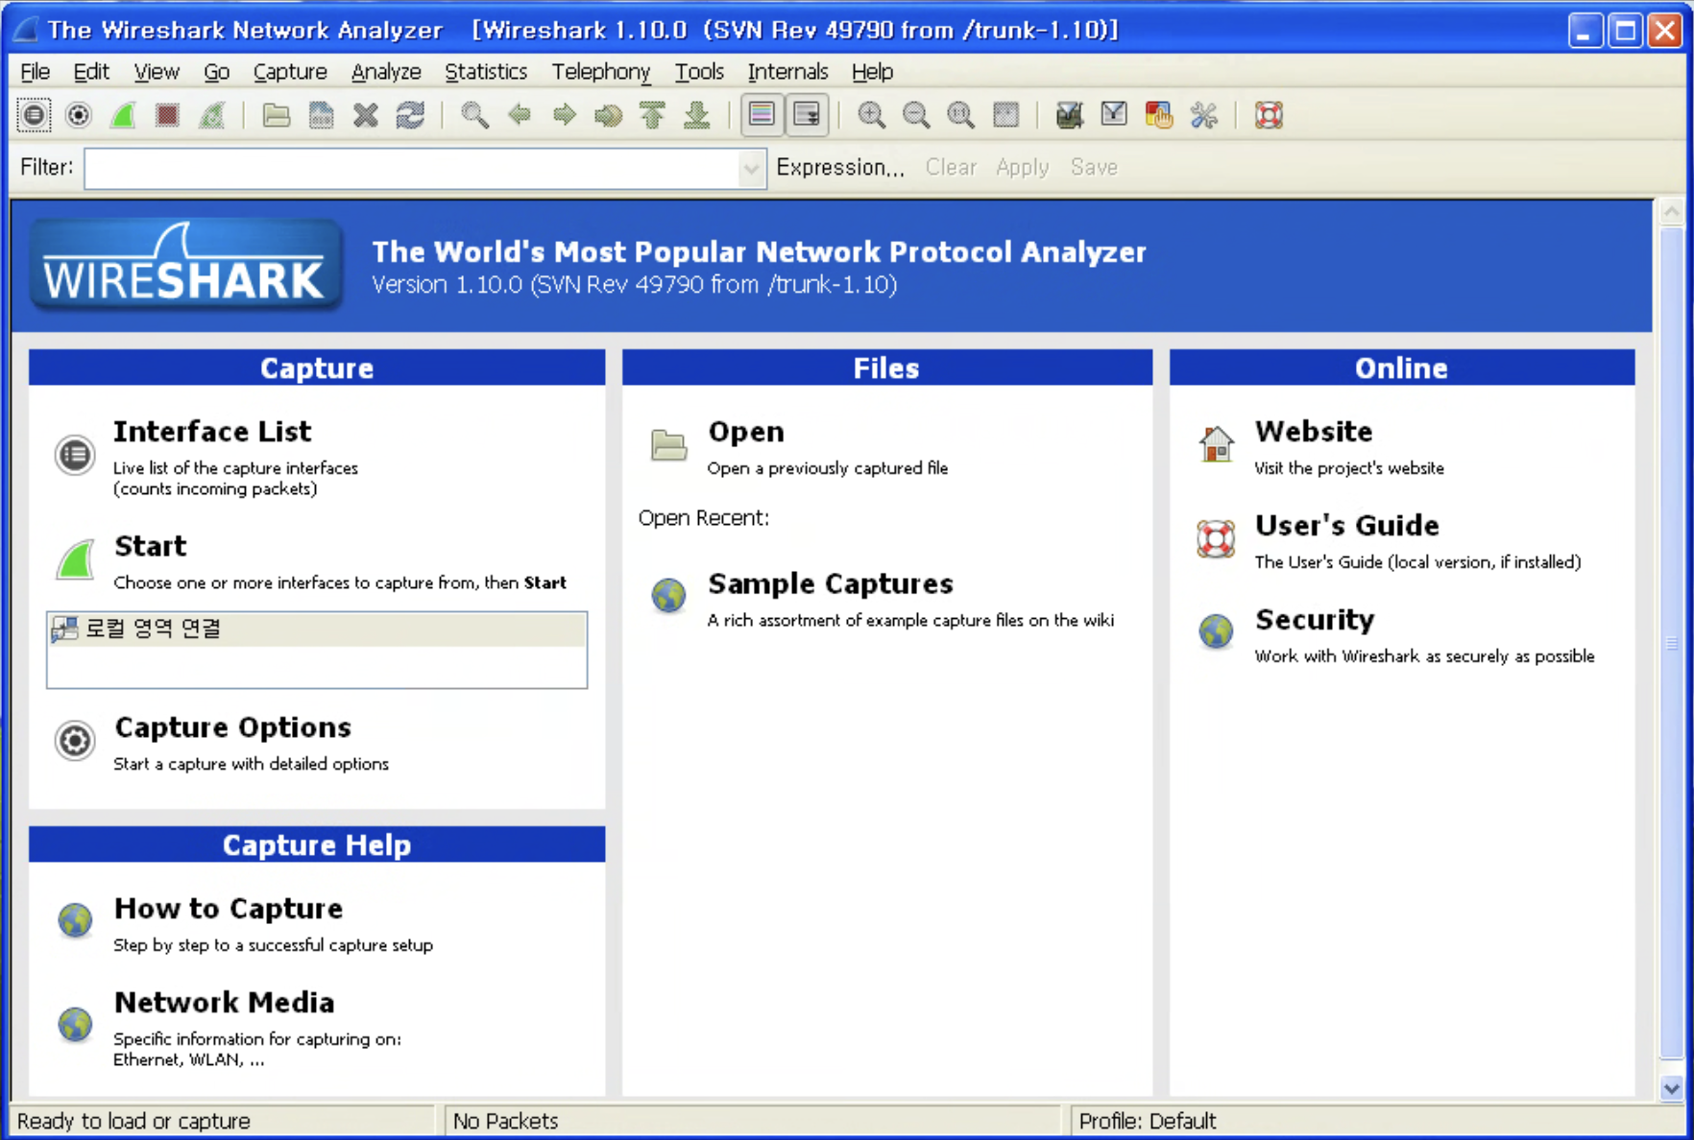Open the User's Guide link
This screenshot has height=1140, width=1694.
point(1347,526)
